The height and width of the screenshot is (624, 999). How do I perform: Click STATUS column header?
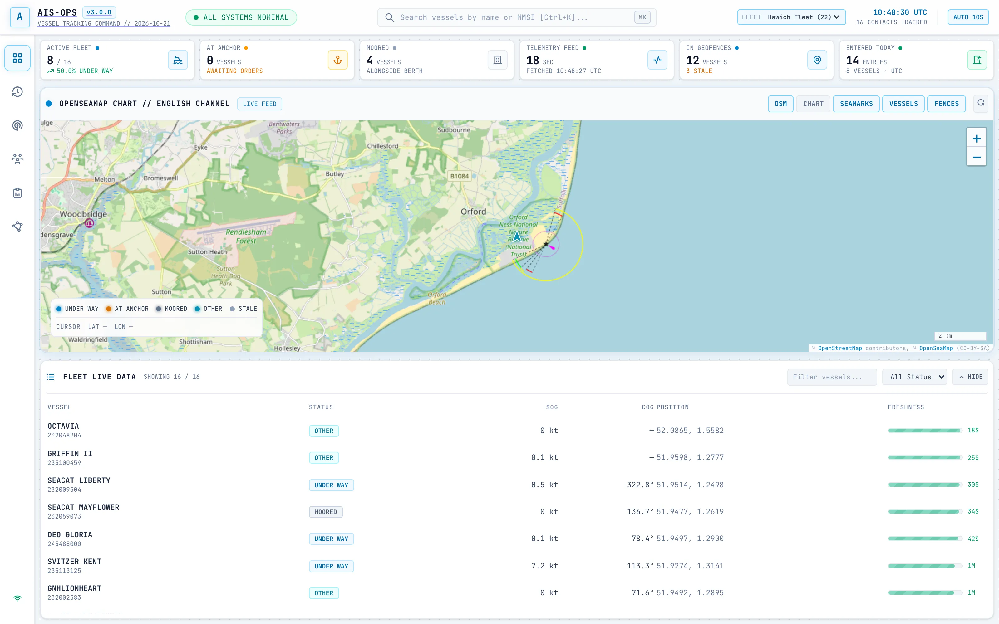[x=321, y=407]
